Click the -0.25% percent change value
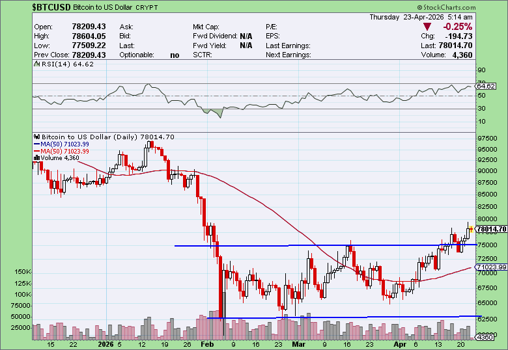The width and height of the screenshot is (508, 350). click(457, 27)
